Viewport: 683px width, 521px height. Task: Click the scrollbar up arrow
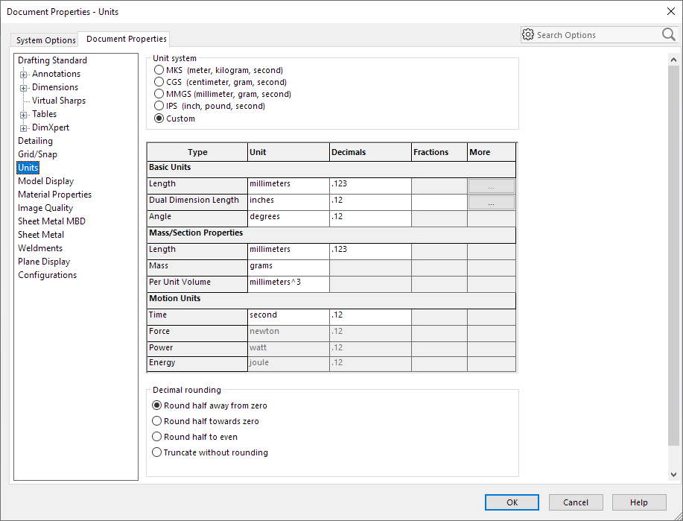pyautogui.click(x=673, y=60)
